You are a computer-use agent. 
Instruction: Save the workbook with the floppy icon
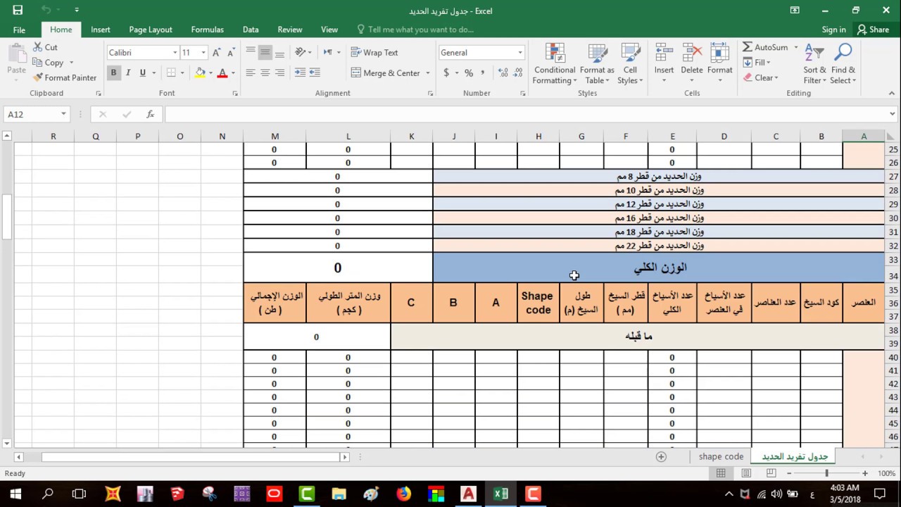click(x=18, y=10)
